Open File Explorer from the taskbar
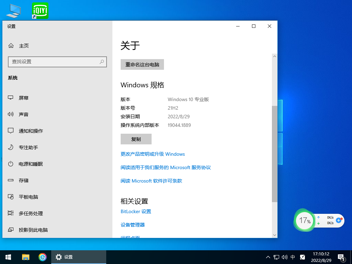This screenshot has height=264, width=352. tap(25, 257)
